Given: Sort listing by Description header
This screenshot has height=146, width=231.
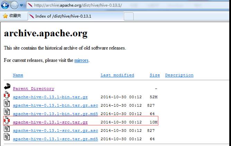Looking at the screenshot, I should [179, 75].
